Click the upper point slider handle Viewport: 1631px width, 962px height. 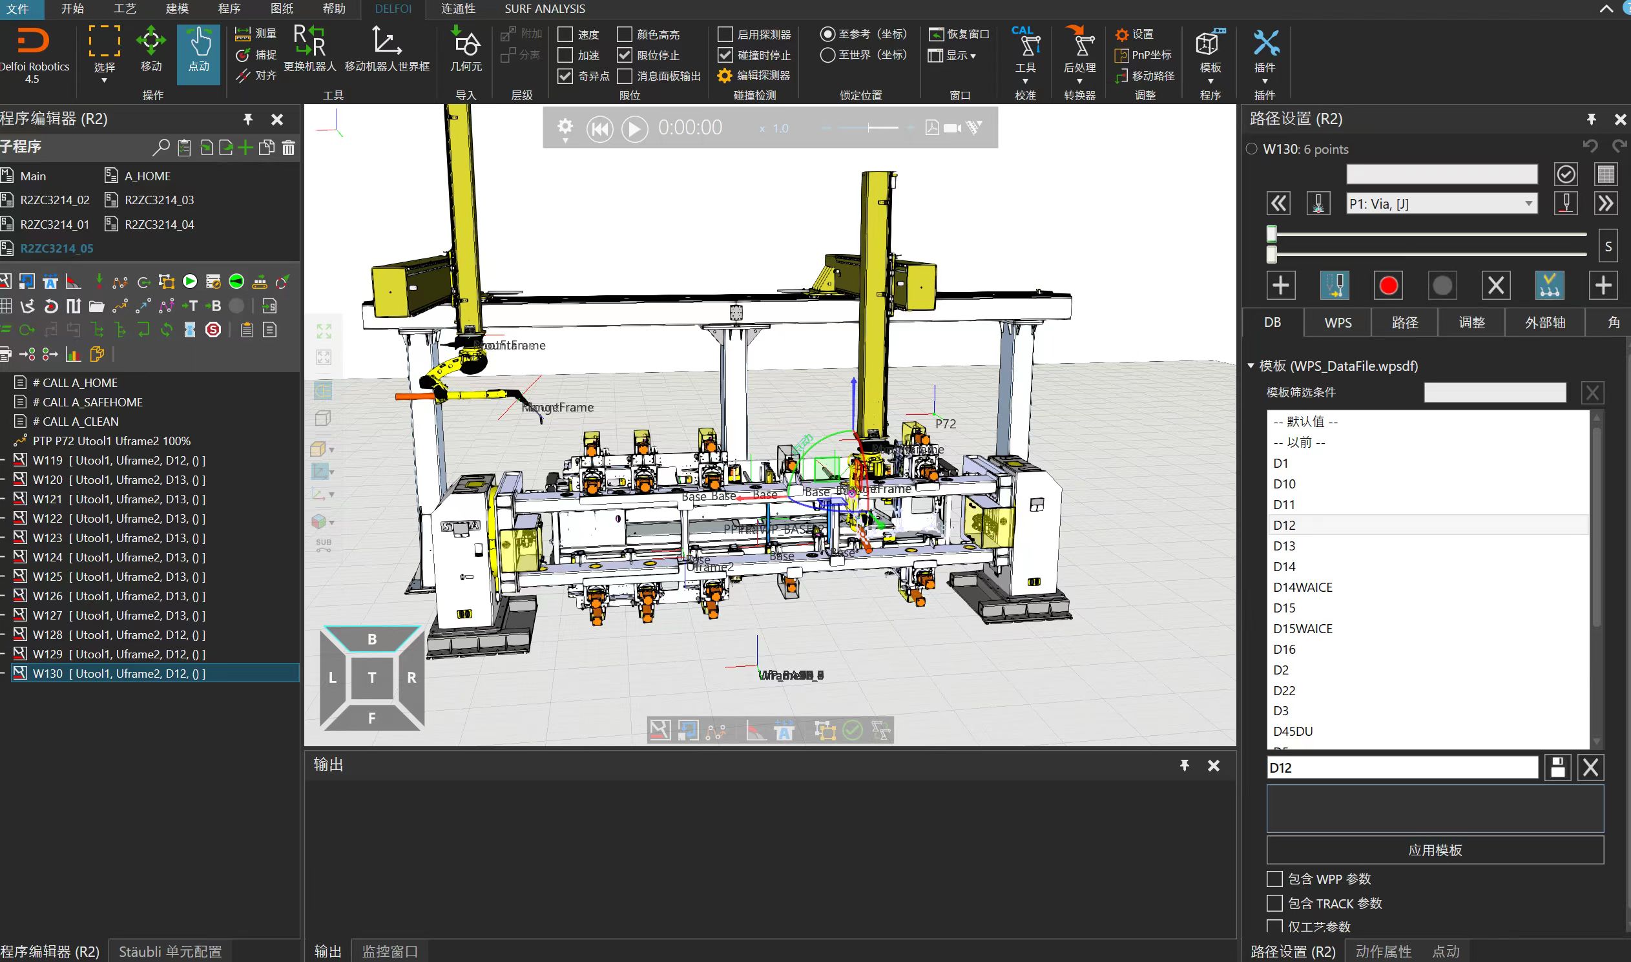coord(1271,234)
